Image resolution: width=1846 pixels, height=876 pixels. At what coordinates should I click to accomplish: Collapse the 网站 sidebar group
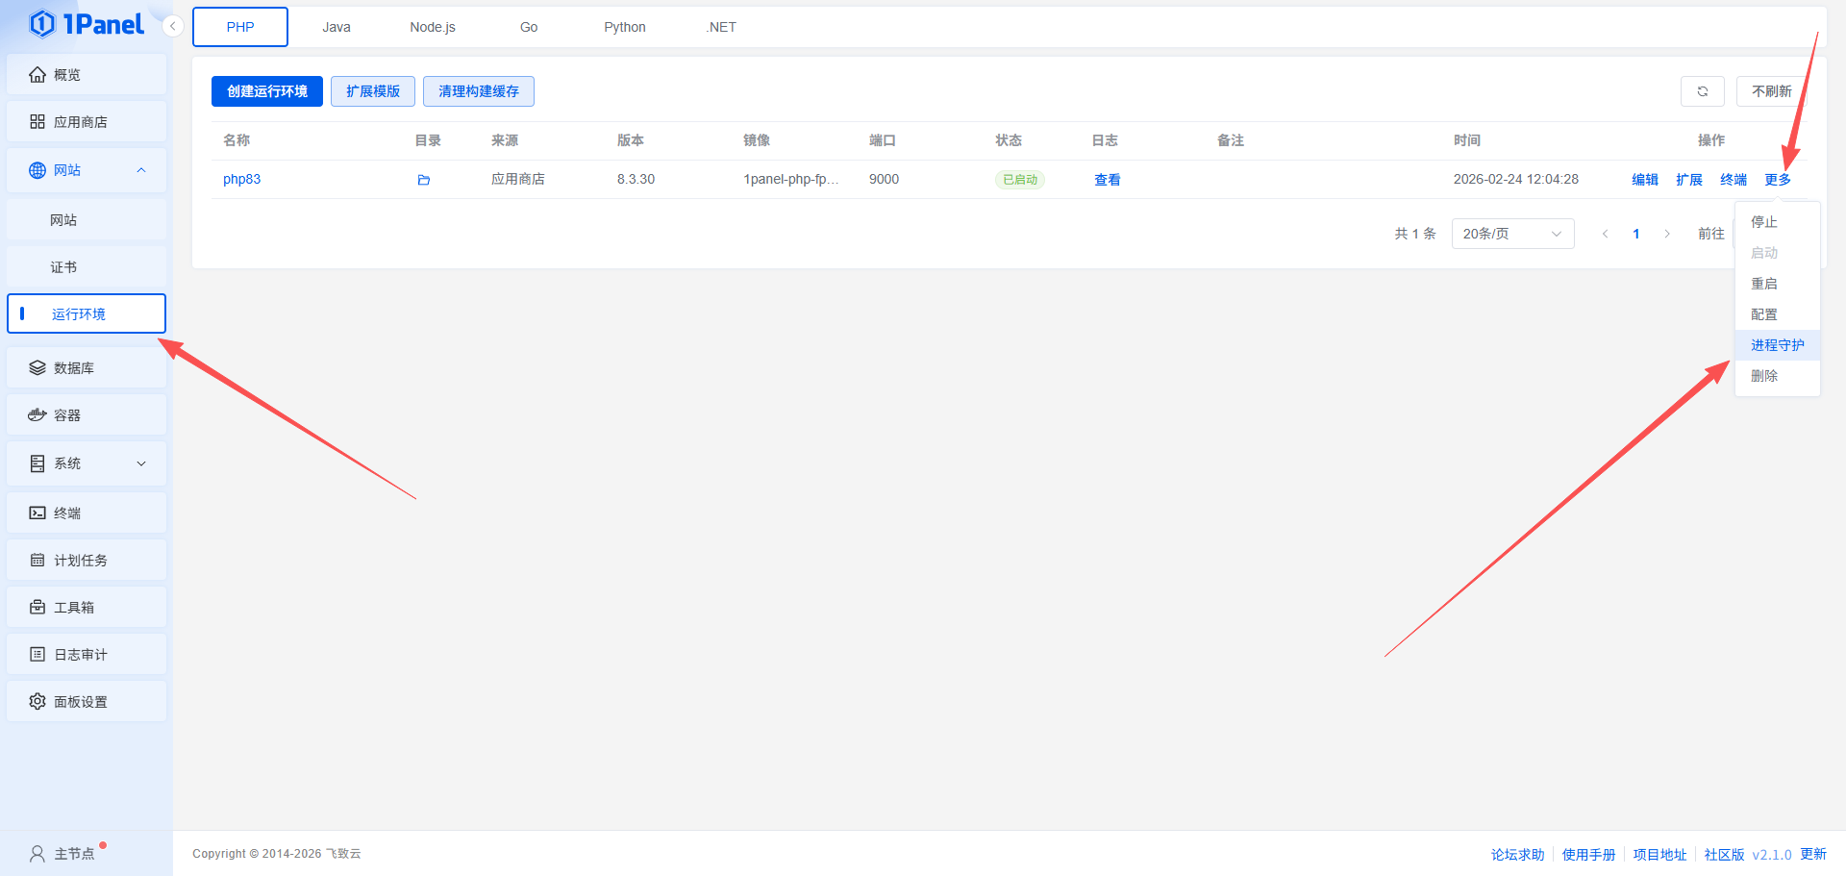[x=141, y=170]
